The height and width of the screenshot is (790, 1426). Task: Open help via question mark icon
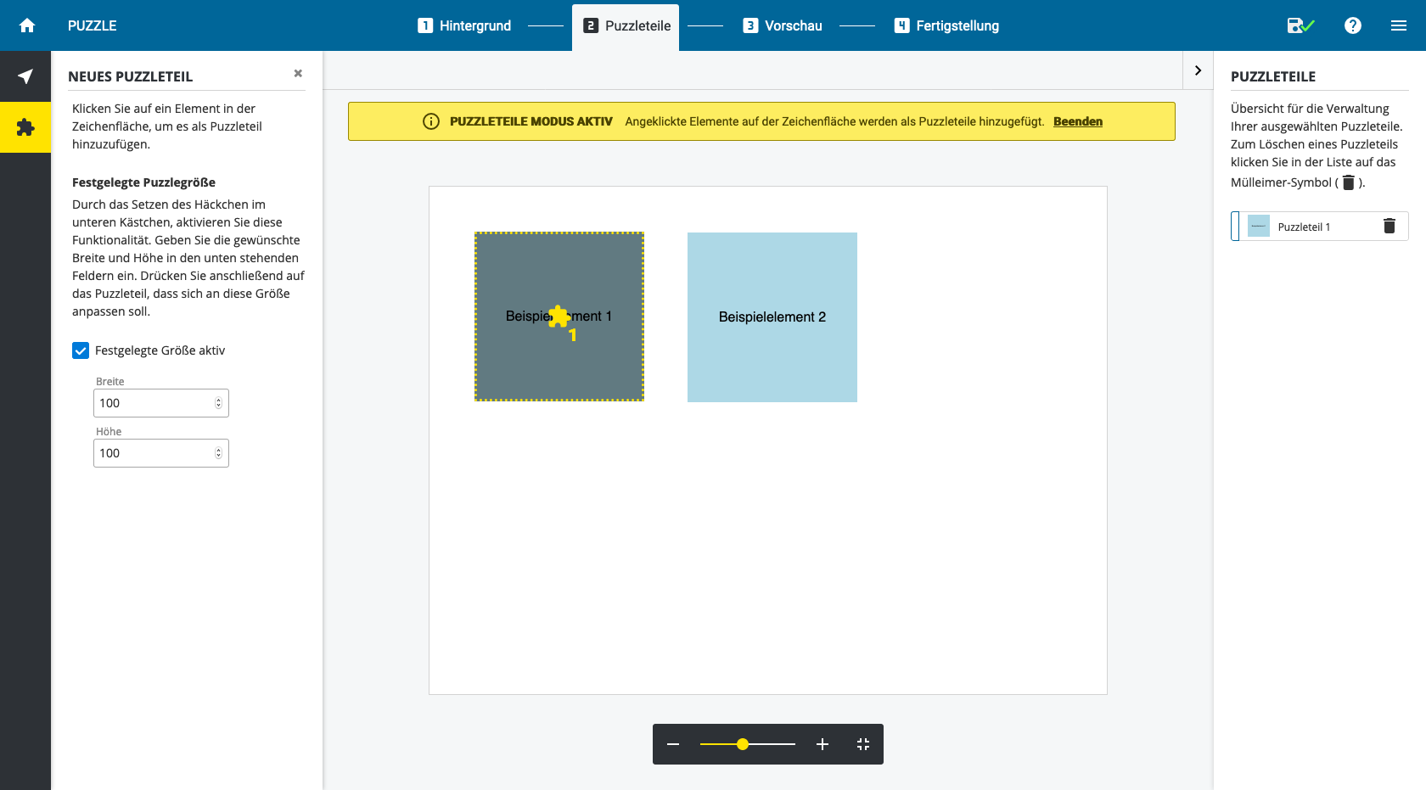tap(1353, 25)
